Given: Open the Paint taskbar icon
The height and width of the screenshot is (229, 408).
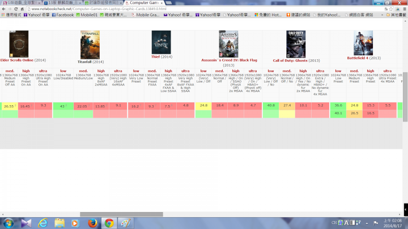Looking at the screenshot, I should click(x=125, y=223).
